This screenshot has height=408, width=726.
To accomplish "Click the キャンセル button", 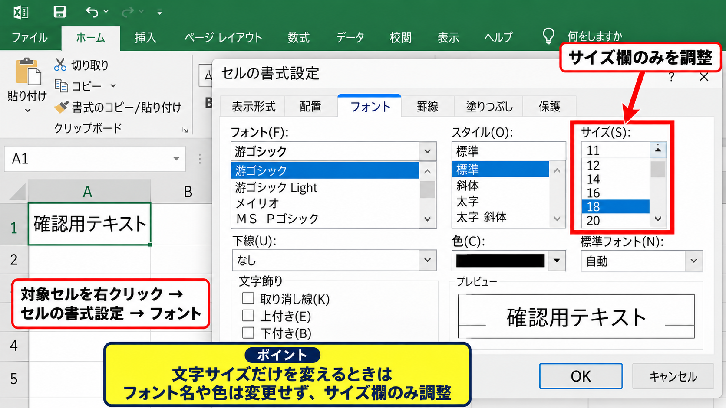I will [673, 376].
